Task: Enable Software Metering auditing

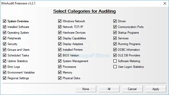Action: point(115,61)
